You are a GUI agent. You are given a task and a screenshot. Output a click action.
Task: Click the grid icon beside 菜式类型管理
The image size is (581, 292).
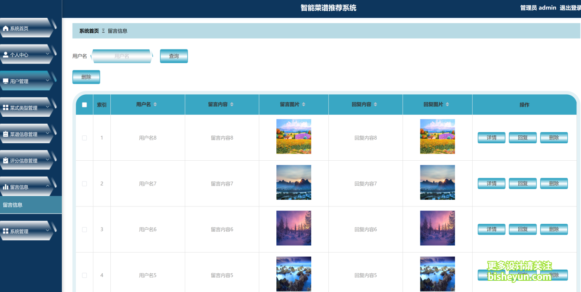click(x=5, y=107)
